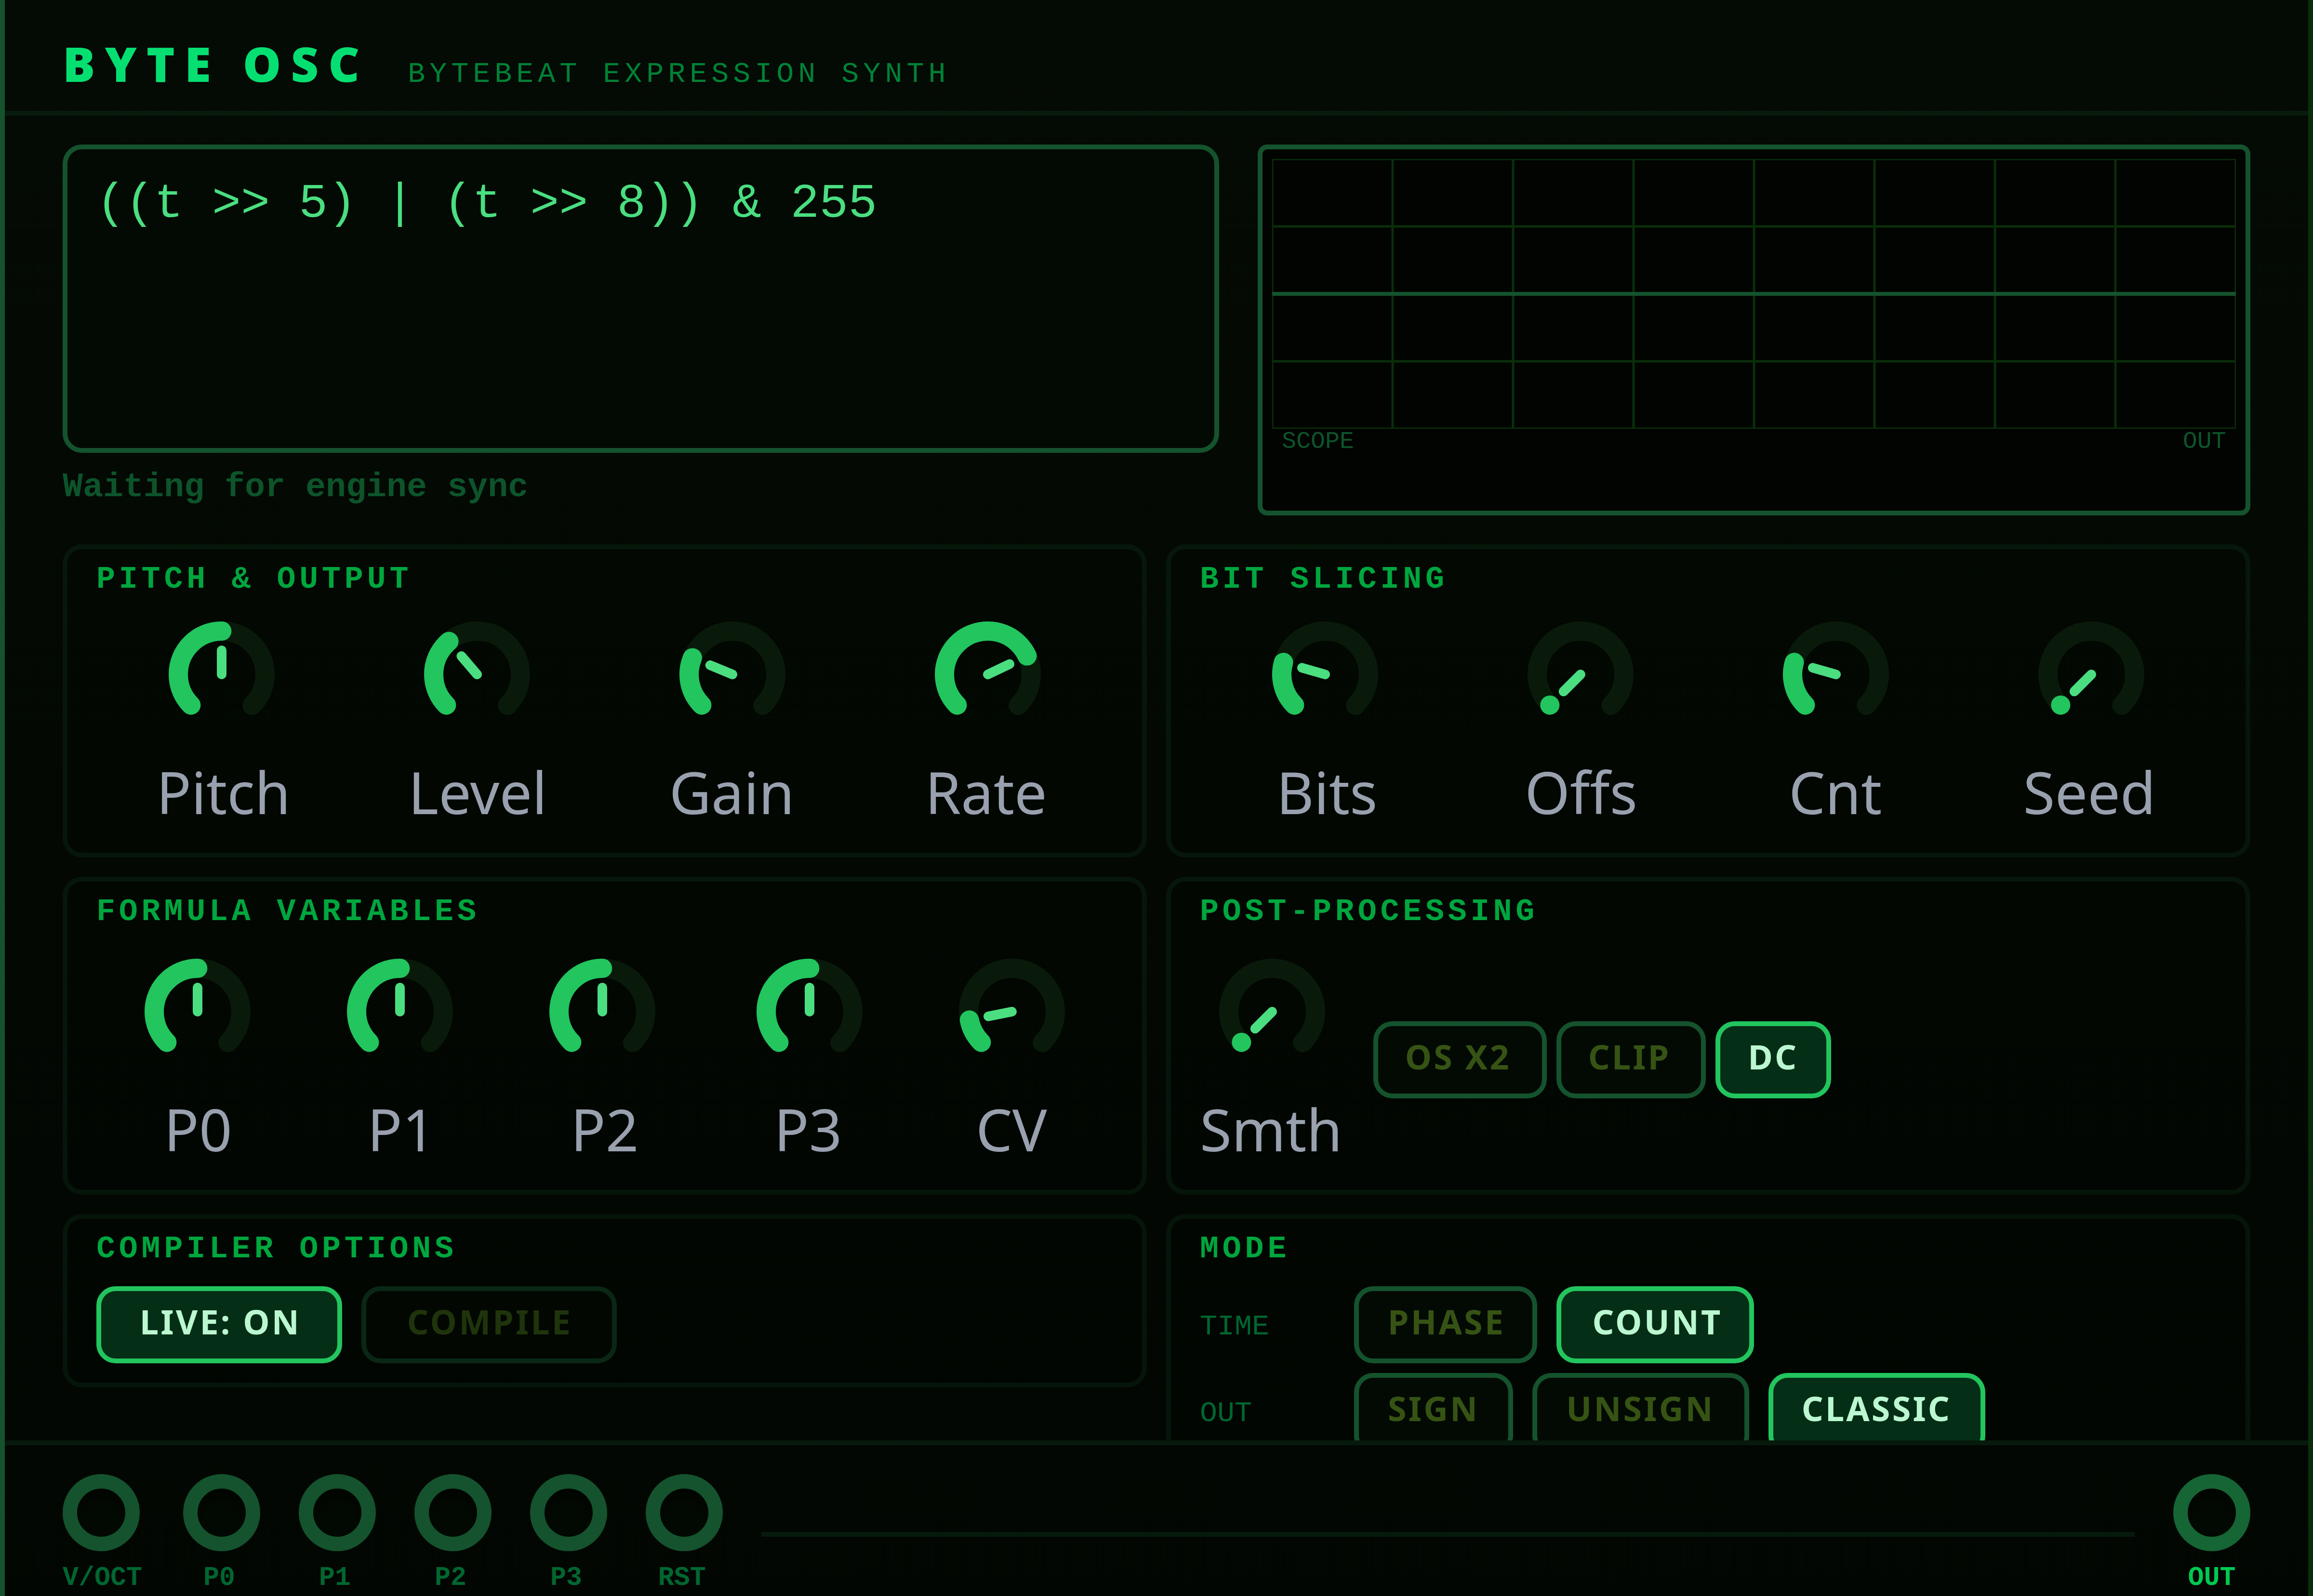Screen dimensions: 2313x1596
Task: Choose SIGN output mode
Action: (x=1432, y=1408)
